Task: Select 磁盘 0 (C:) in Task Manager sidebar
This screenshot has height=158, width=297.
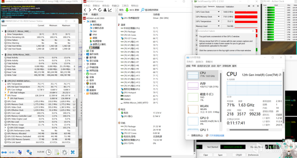Action: (x=203, y=97)
